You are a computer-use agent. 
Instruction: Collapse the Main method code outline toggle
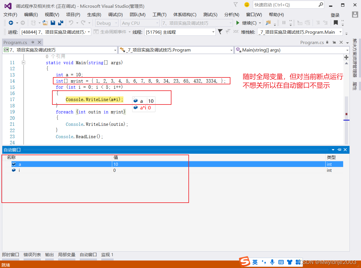(24, 62)
